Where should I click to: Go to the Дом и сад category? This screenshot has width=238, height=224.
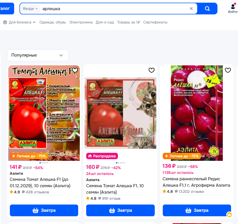click(x=105, y=22)
